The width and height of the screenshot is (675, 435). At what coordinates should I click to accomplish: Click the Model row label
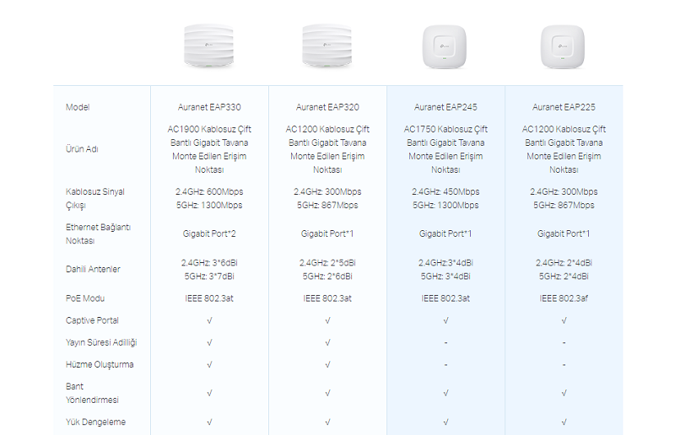(x=78, y=107)
